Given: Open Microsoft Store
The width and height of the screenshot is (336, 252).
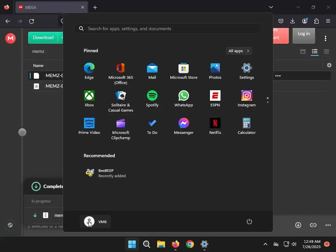Looking at the screenshot, I should tap(184, 71).
